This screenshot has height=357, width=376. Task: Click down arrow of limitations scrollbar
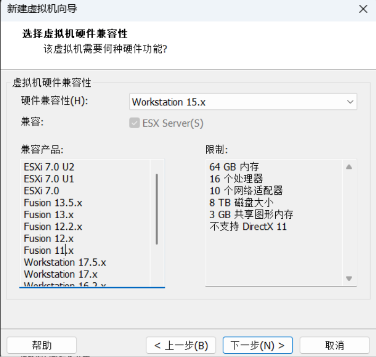(x=349, y=279)
